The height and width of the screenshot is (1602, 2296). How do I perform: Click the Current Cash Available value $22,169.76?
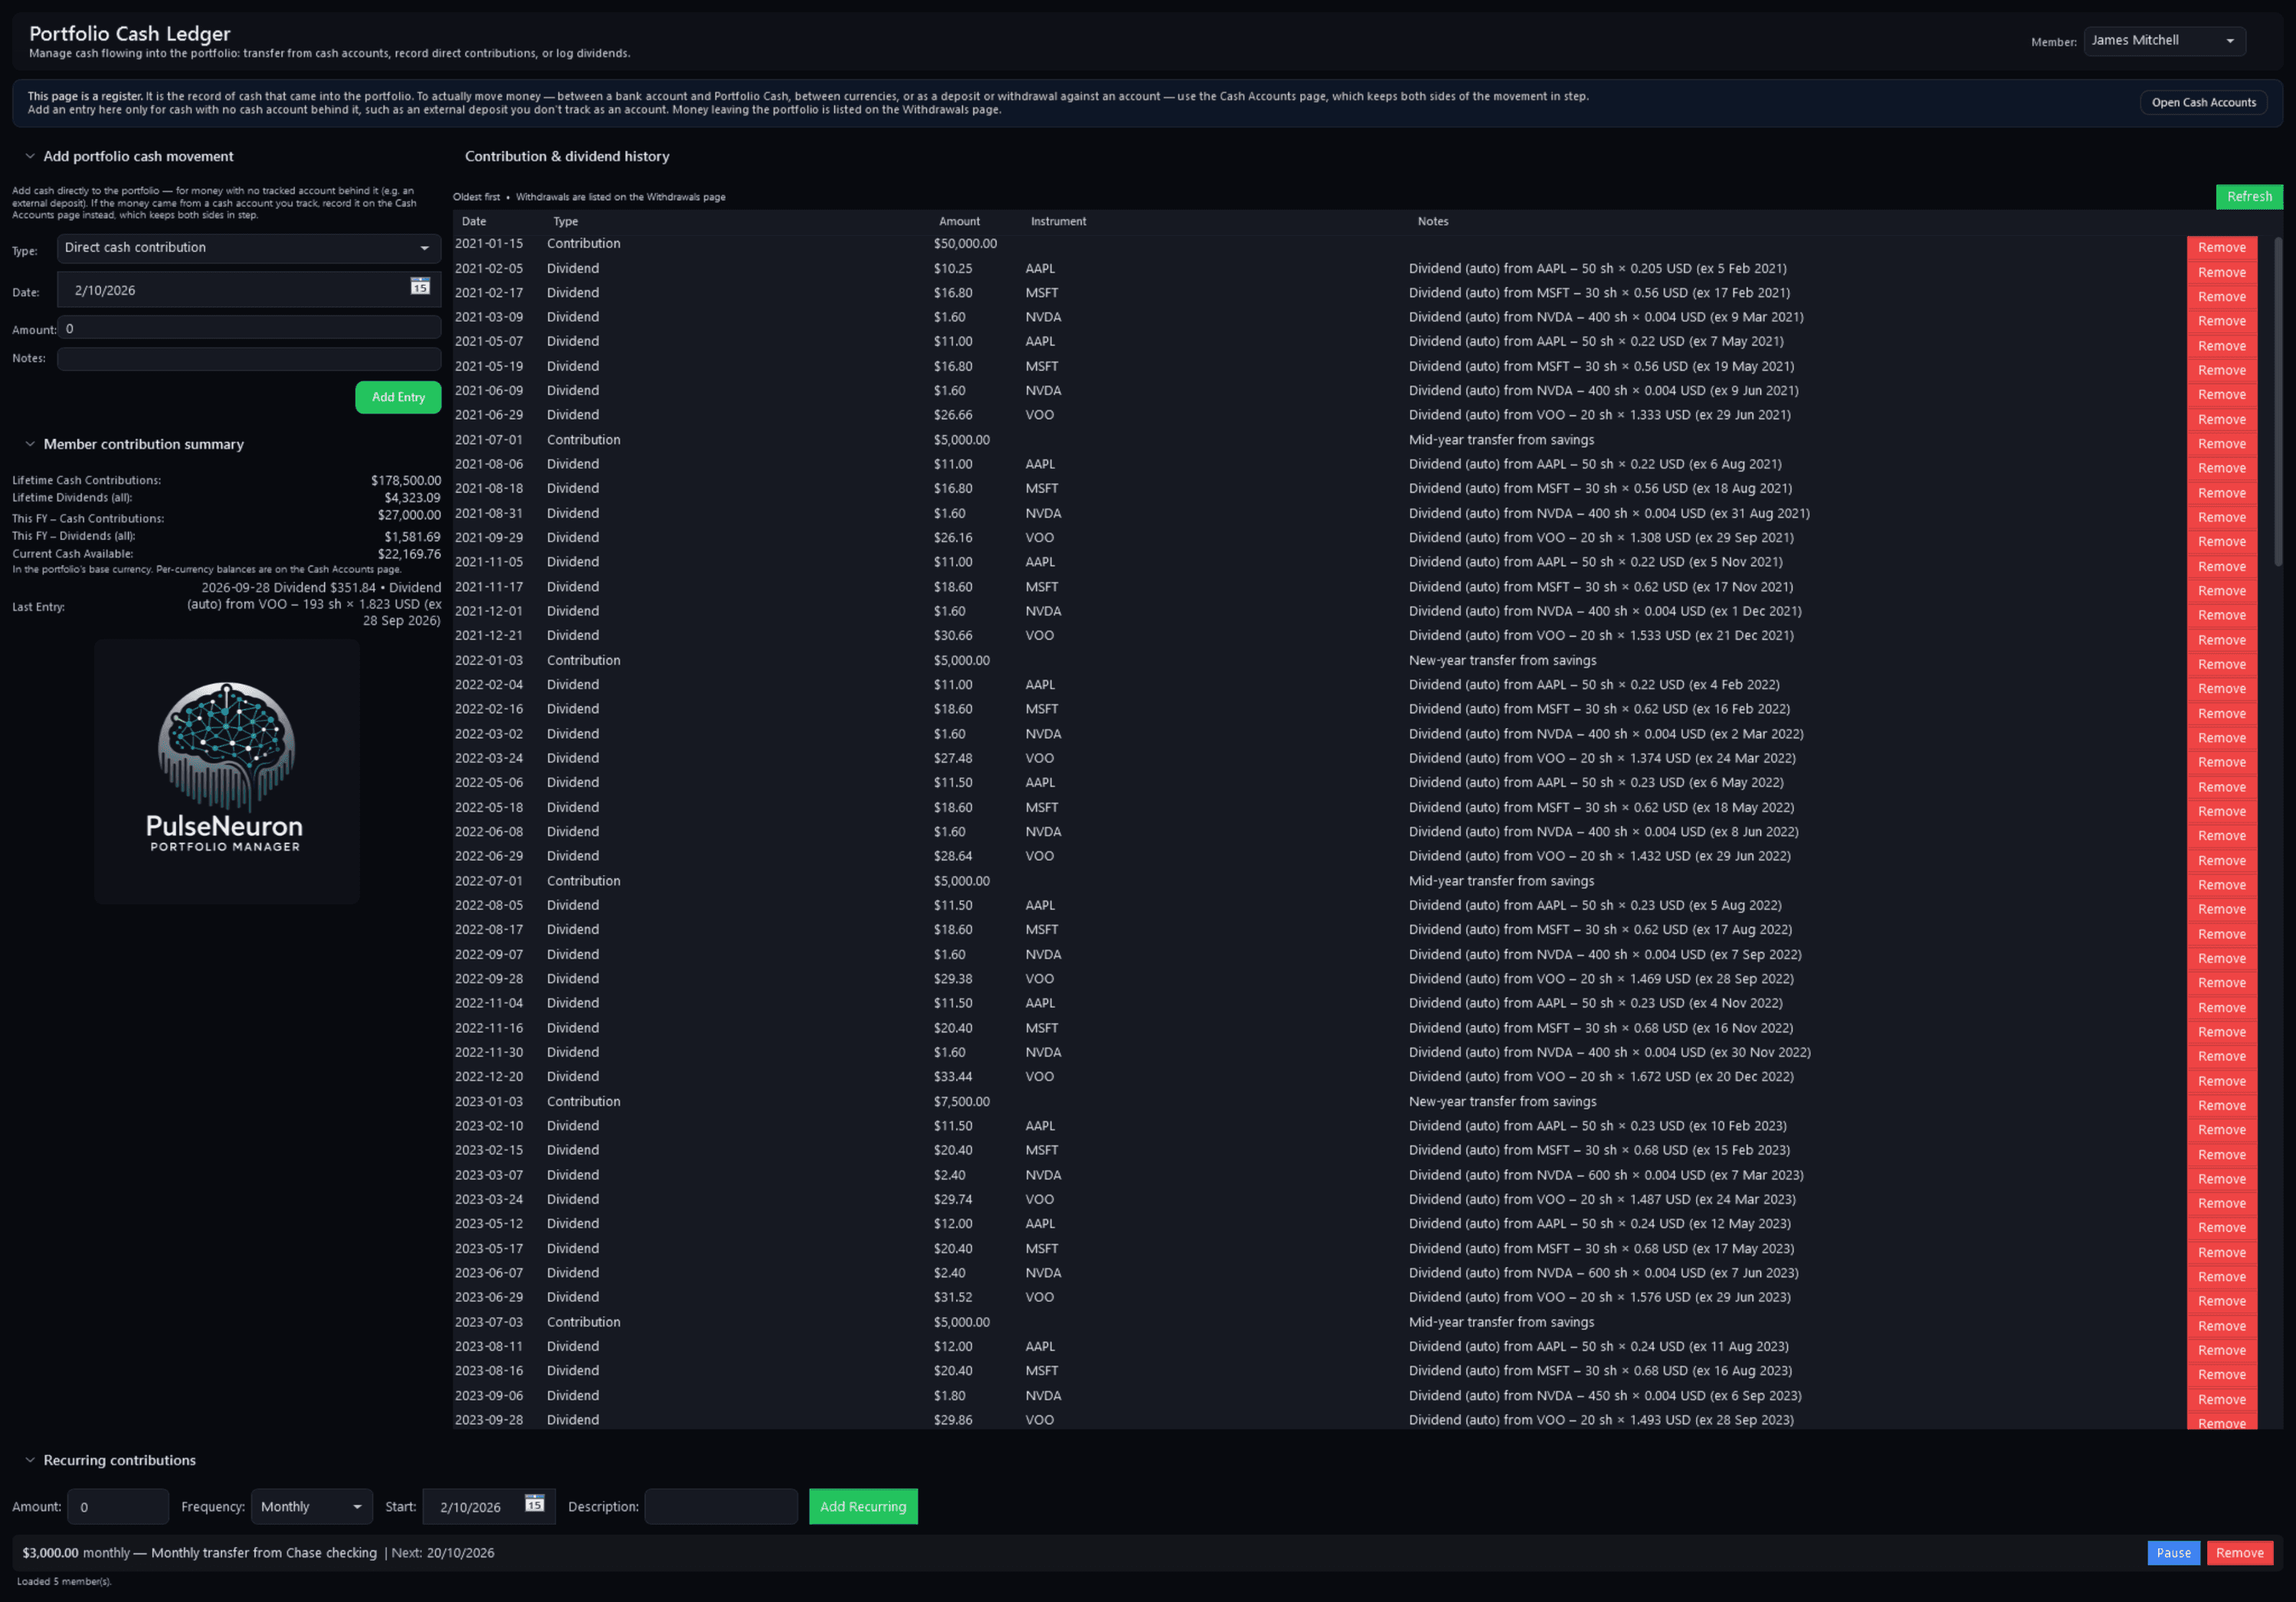[x=409, y=554]
